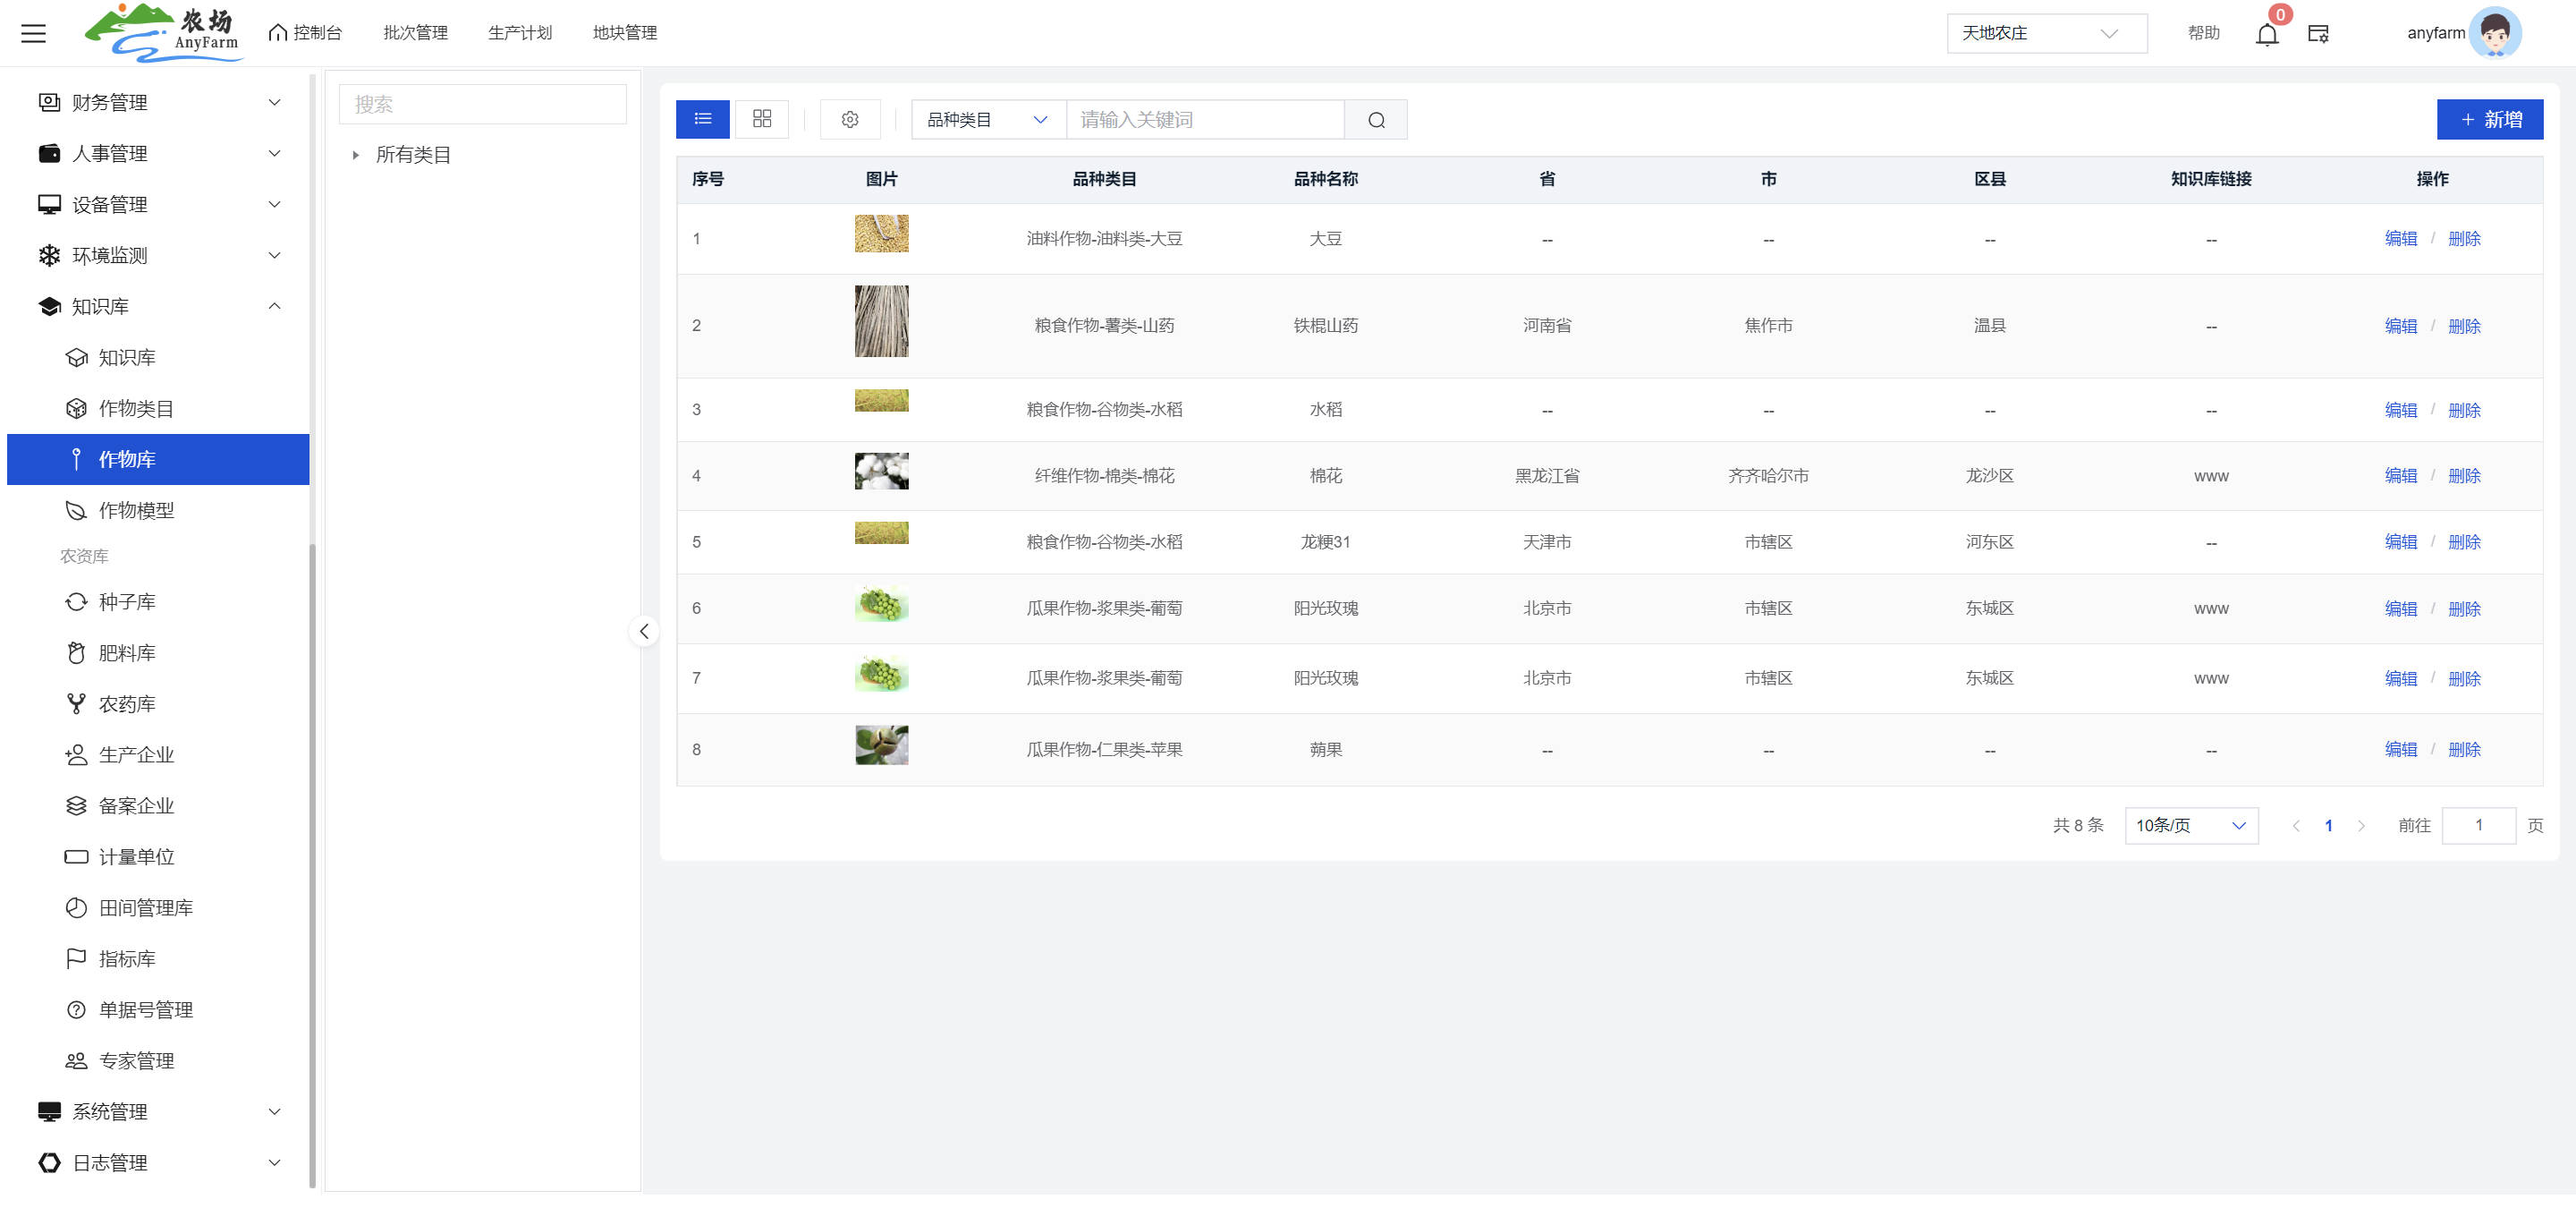2576x1208 pixels.
Task: Click 删除 for 棉花 row
Action: 2463,476
